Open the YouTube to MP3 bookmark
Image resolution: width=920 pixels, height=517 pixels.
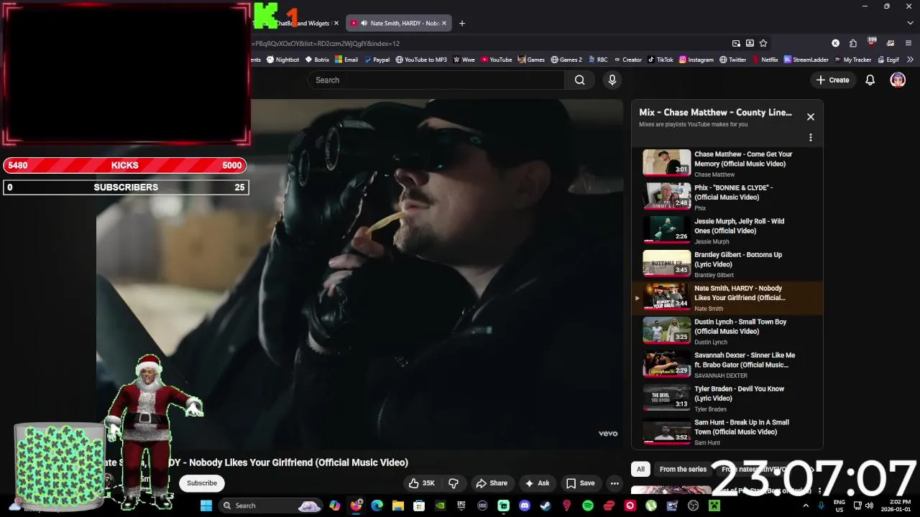[421, 60]
